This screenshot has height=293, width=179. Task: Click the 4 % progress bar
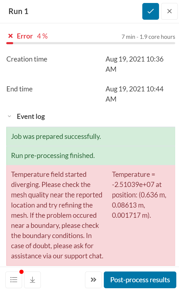pos(89,44)
